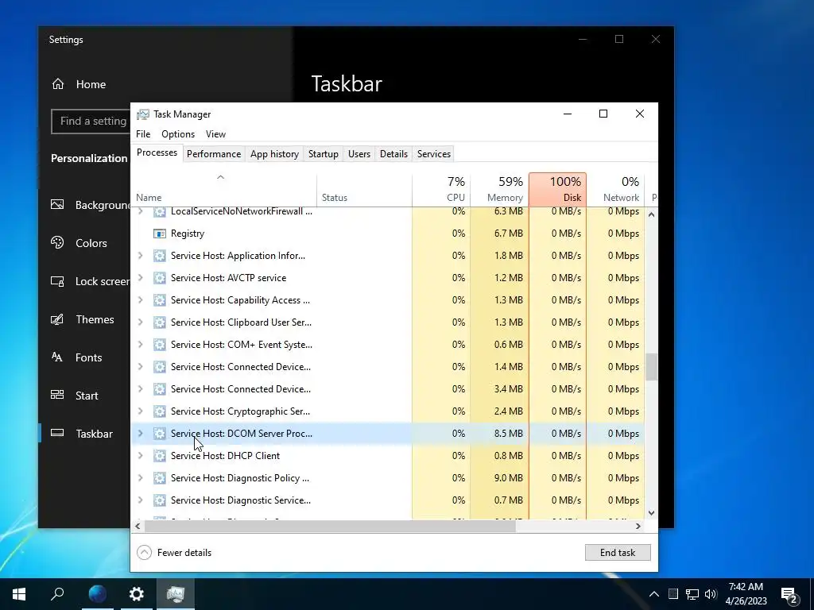Expand Service Host: Capability Access row
Image resolution: width=814 pixels, height=610 pixels.
pos(140,300)
